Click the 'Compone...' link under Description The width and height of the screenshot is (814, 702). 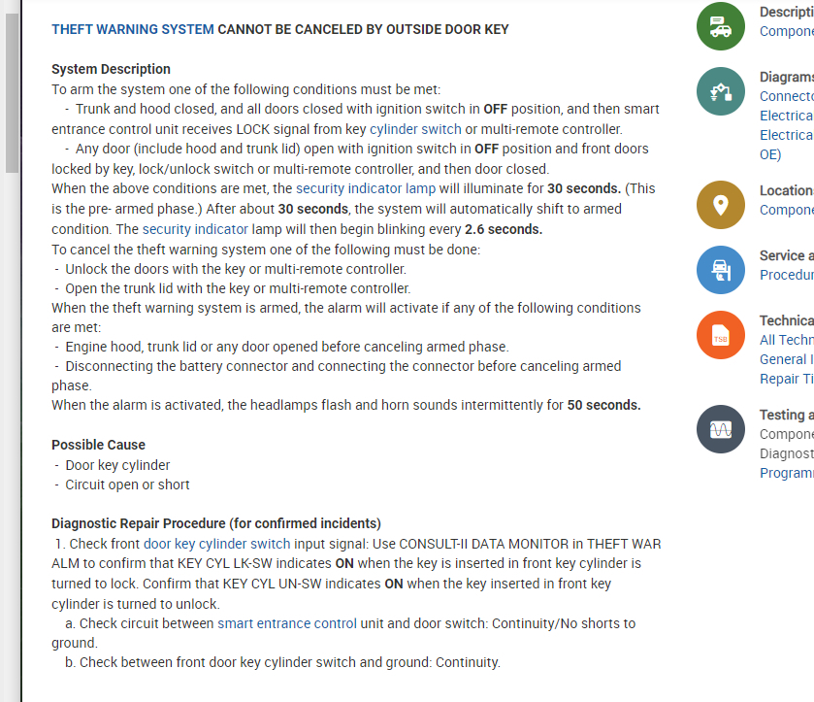point(786,31)
